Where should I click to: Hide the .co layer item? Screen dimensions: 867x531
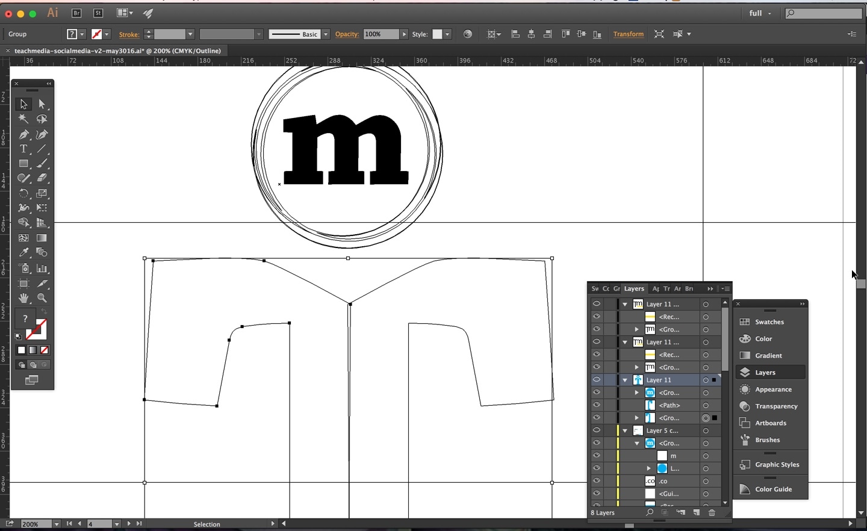tap(596, 481)
